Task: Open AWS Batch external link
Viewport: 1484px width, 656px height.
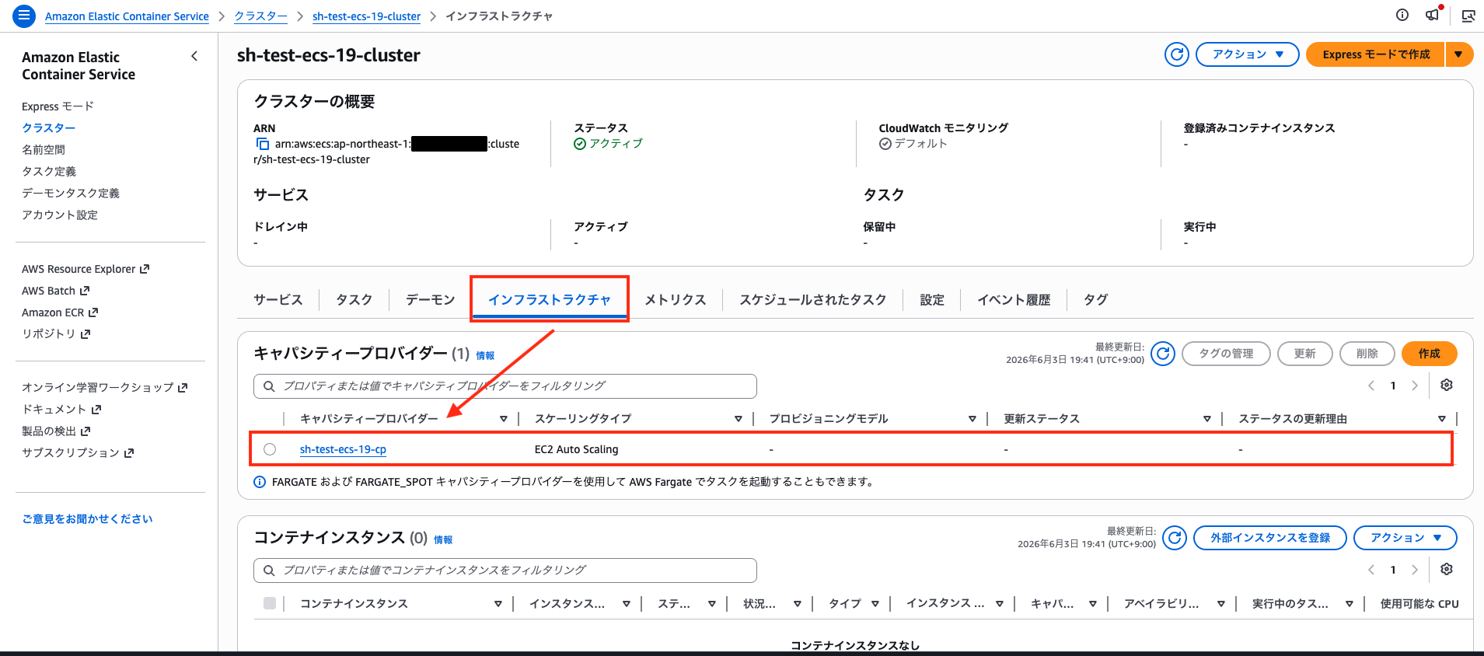Action: coord(56,291)
